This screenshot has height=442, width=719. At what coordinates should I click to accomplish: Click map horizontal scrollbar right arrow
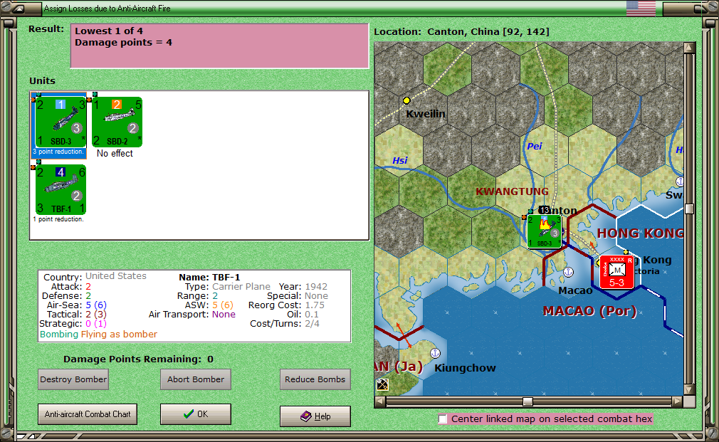tap(677, 401)
